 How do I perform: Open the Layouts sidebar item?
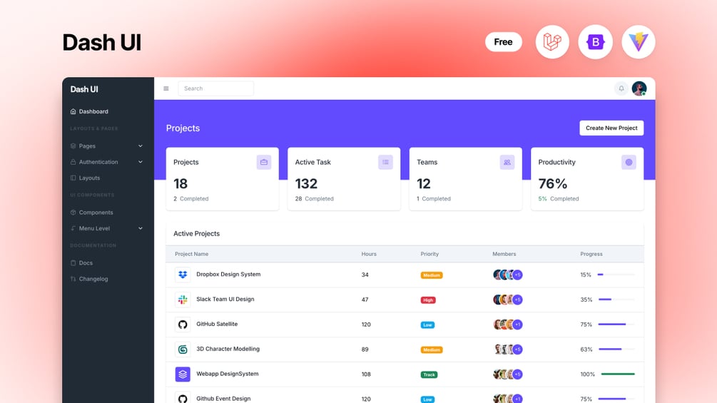point(89,178)
